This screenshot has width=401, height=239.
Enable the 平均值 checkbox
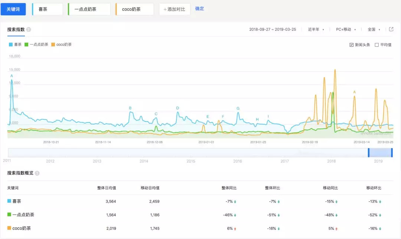(376, 45)
